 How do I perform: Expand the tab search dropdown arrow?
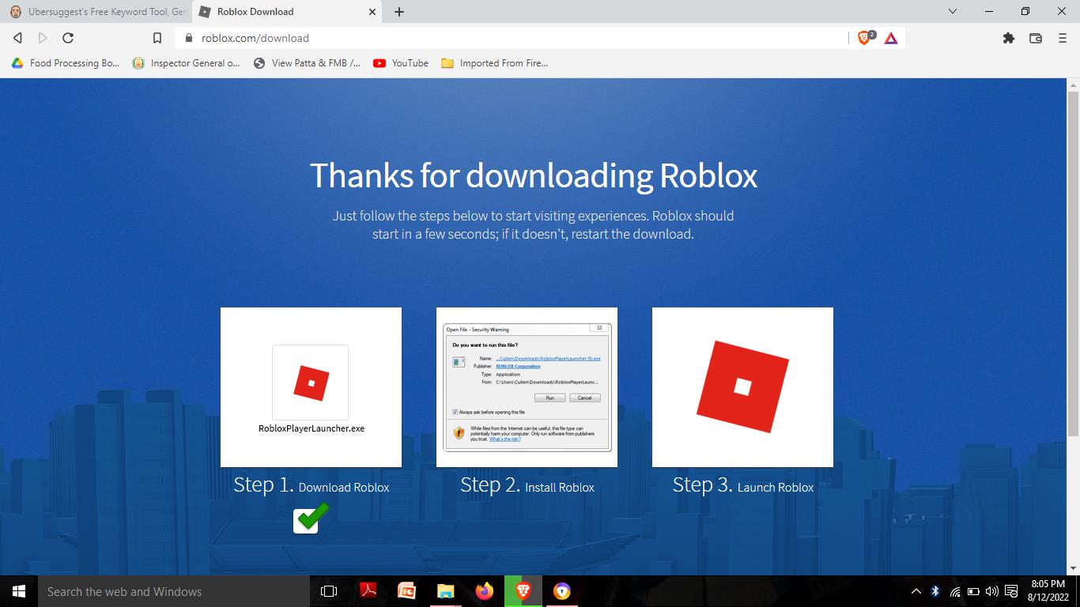pos(953,11)
